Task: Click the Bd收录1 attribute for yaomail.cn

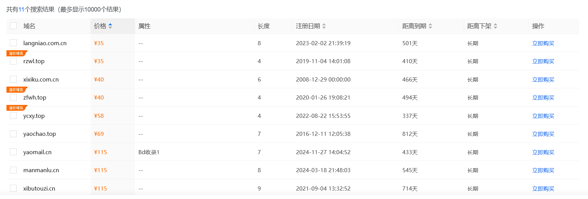Action: click(x=149, y=152)
